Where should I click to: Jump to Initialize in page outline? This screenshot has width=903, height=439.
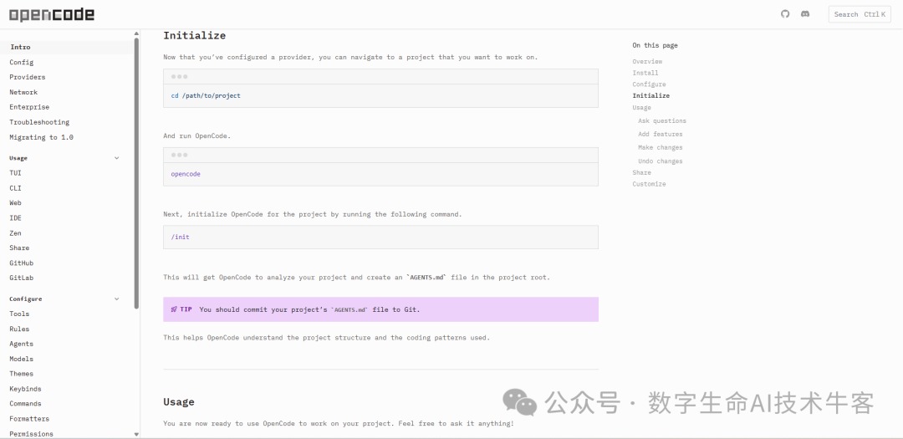[x=650, y=95]
